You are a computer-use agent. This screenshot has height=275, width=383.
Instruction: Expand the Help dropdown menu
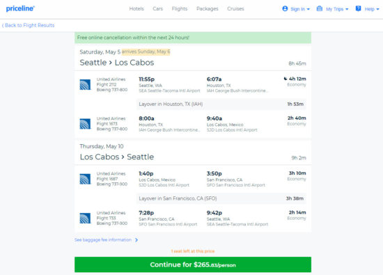[372, 9]
